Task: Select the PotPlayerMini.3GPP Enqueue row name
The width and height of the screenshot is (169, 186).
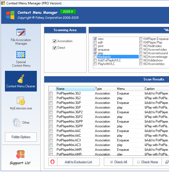Action: click(x=70, y=122)
